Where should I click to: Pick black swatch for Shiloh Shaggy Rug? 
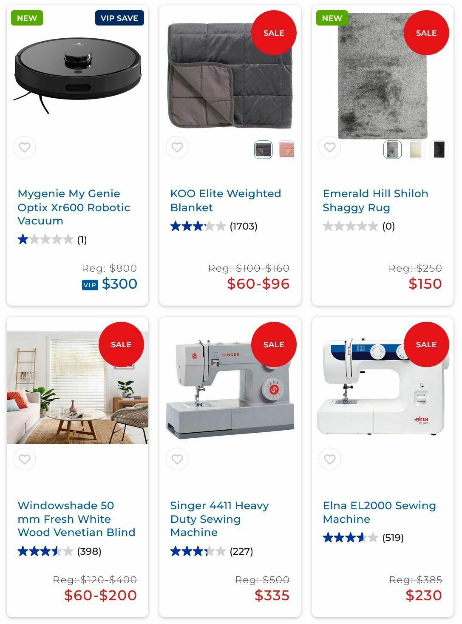(x=439, y=150)
